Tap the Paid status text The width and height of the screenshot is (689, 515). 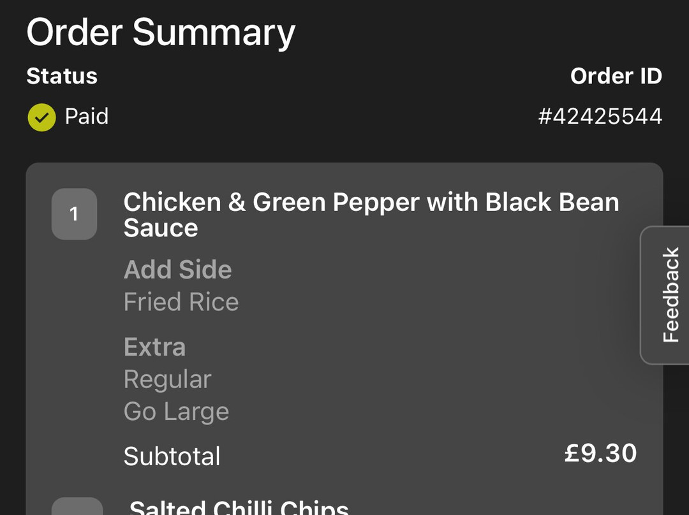[87, 117]
